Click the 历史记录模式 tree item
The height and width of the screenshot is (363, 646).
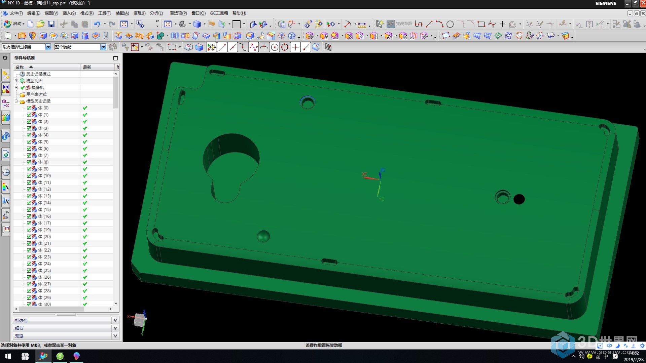[38, 74]
